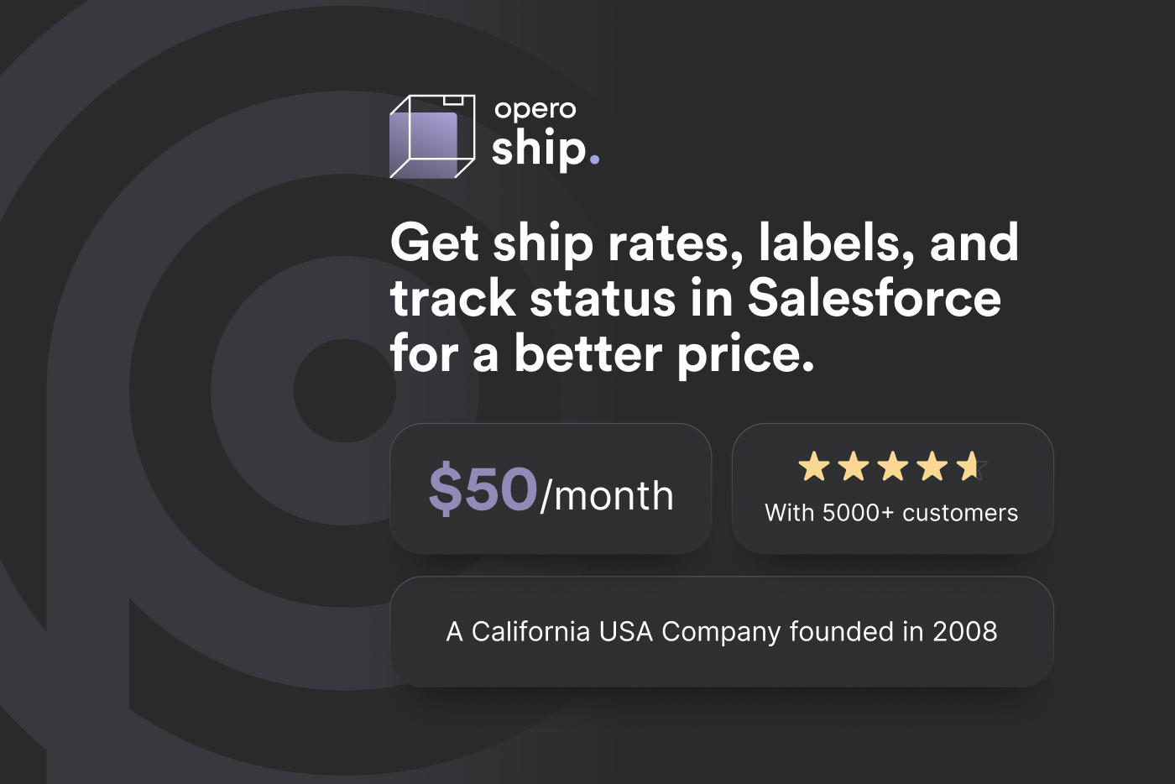Viewport: 1175px width, 784px height.
Task: Click the fourth gold star
Action: (x=932, y=466)
